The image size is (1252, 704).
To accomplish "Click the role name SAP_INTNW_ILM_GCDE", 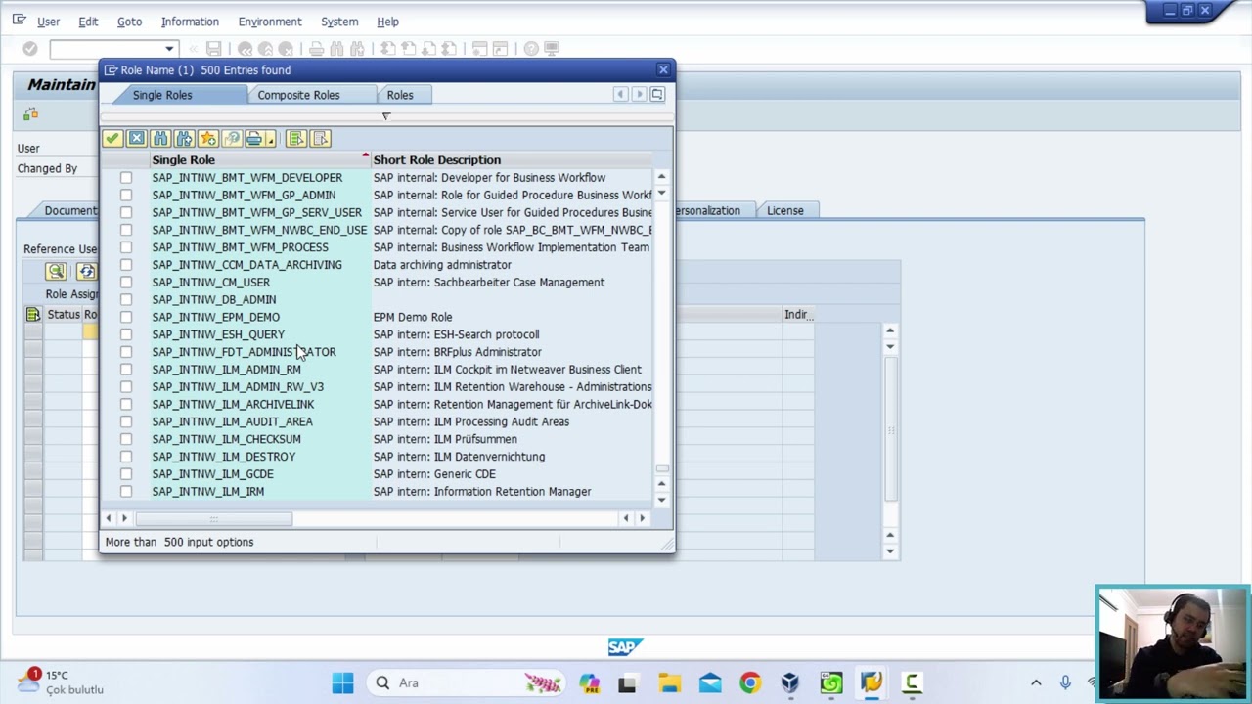I will (x=212, y=474).
